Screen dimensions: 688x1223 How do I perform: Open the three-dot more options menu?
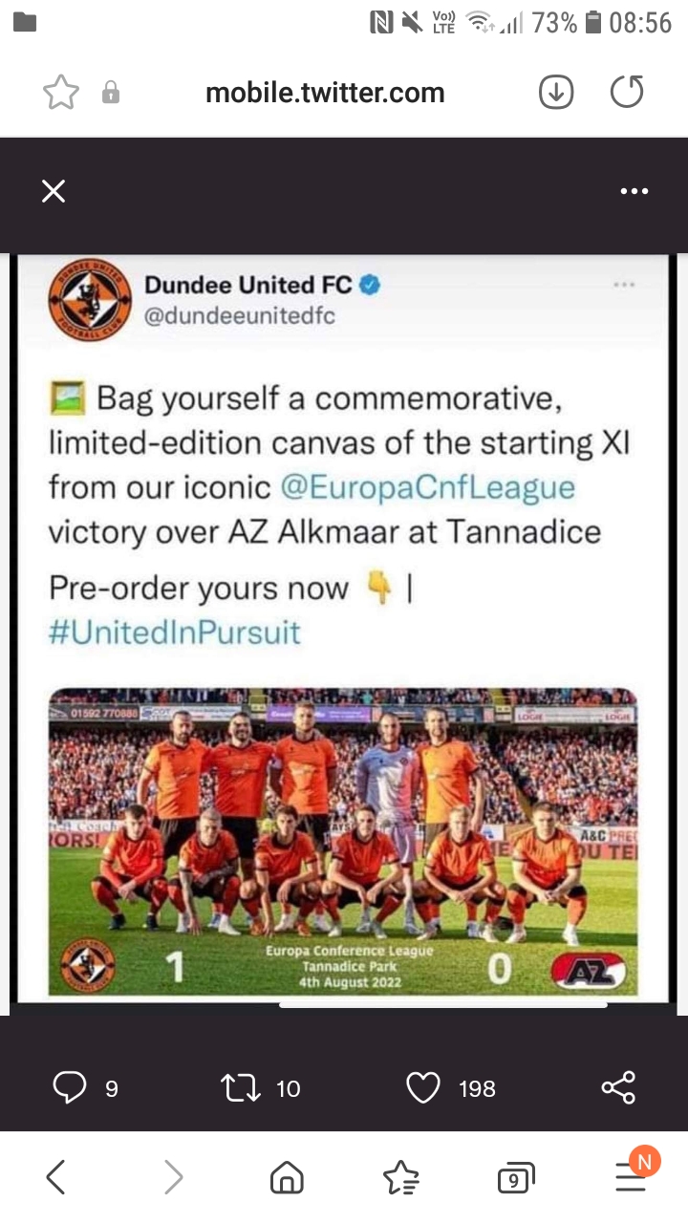pyautogui.click(x=634, y=192)
